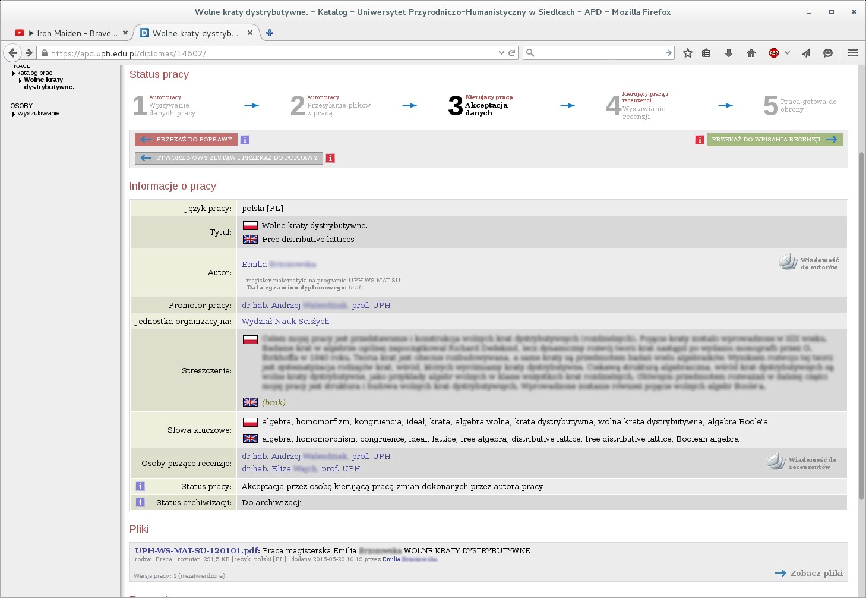Open the downloads arrow icon
Viewport: 866px width, 598px height.
point(729,53)
